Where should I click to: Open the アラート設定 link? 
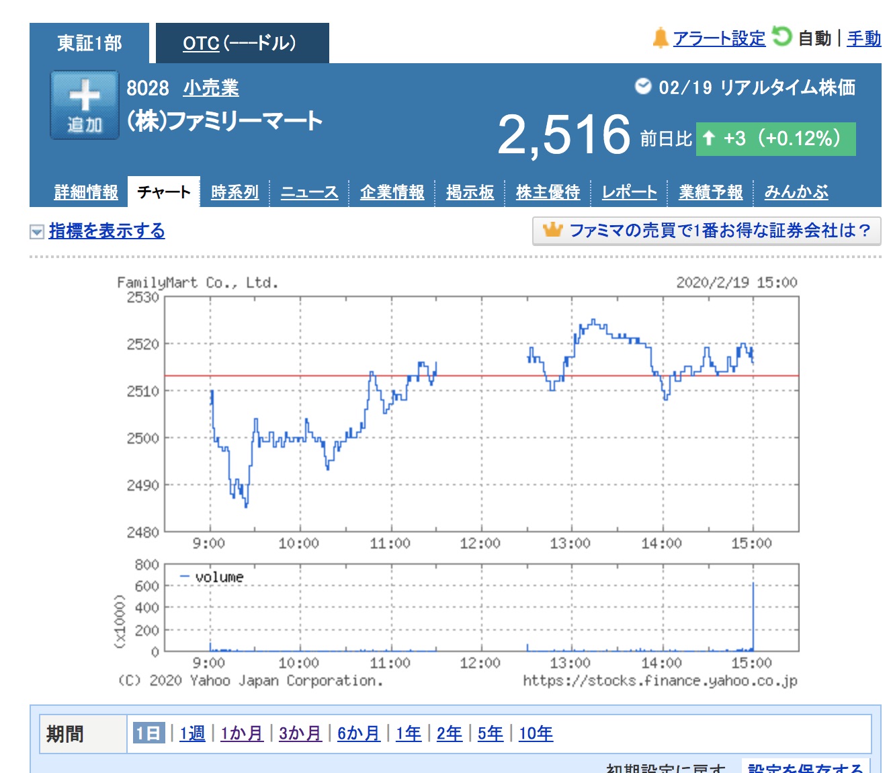(719, 38)
